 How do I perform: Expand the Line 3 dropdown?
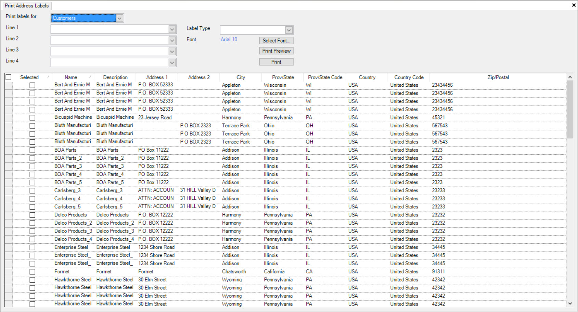click(172, 52)
